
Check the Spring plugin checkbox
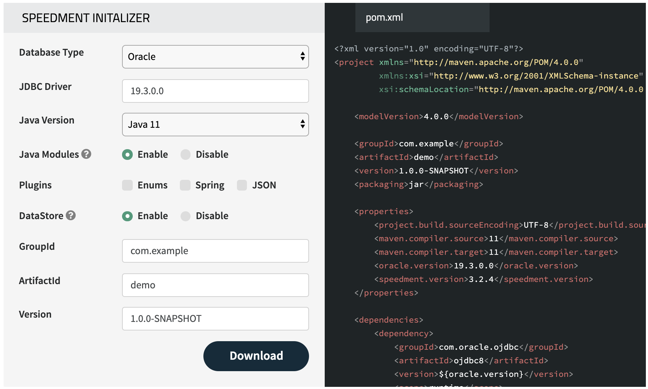coord(185,185)
